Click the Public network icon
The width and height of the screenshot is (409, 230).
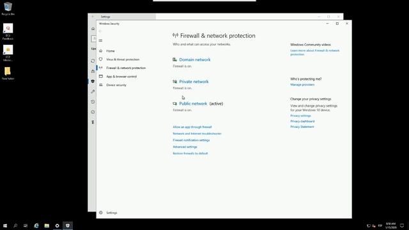tap(174, 103)
